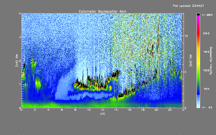Image resolution: width=216 pixels, height=135 pixels.
Task: Click the '16:' hour tick label on x-axis
Action: [130, 110]
